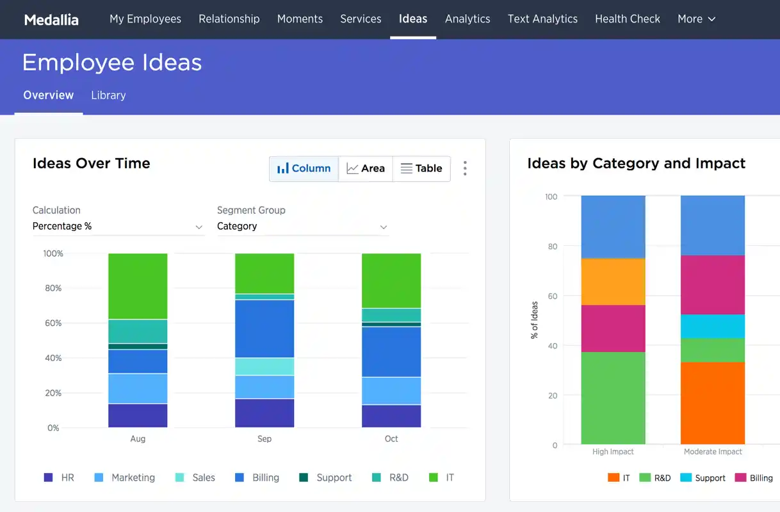780x512 pixels.
Task: Click the Medallia logo
Action: click(x=51, y=19)
